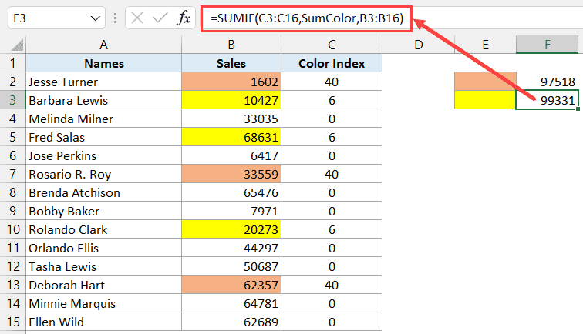Select cell with Rolando Clark
The image size is (583, 334).
104,229
